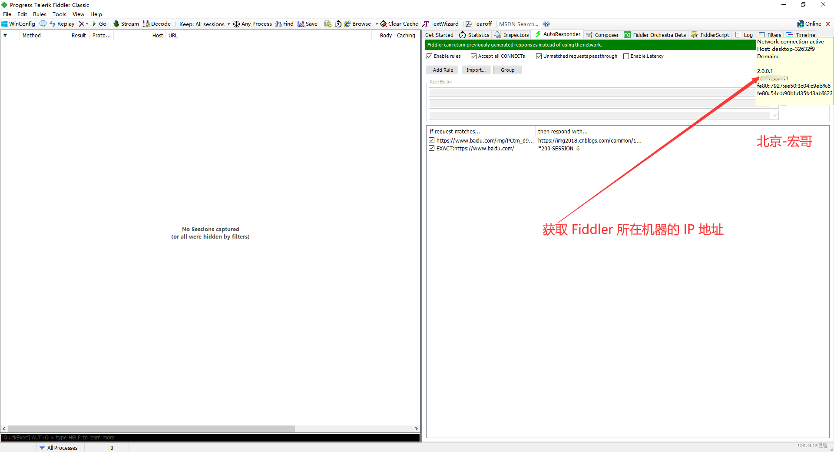Toggle Unmatched requests passthrough checkbox

539,56
